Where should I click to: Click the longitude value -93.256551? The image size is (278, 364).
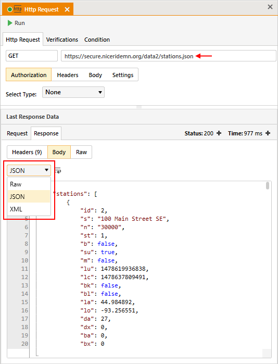[x=118, y=310]
